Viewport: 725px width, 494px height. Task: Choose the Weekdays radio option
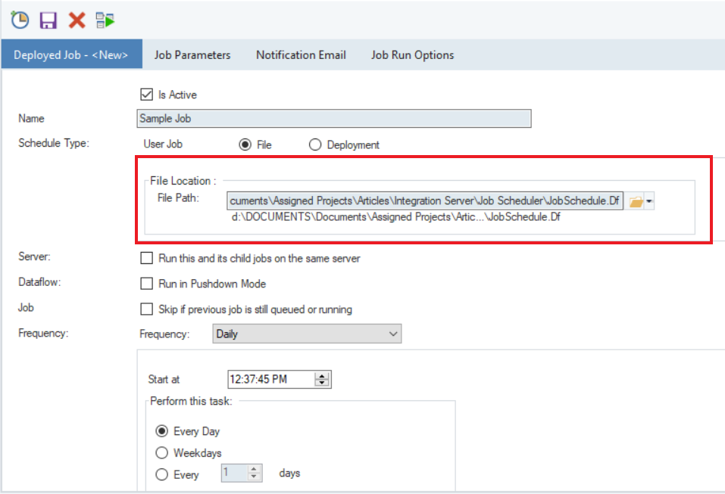pos(161,453)
